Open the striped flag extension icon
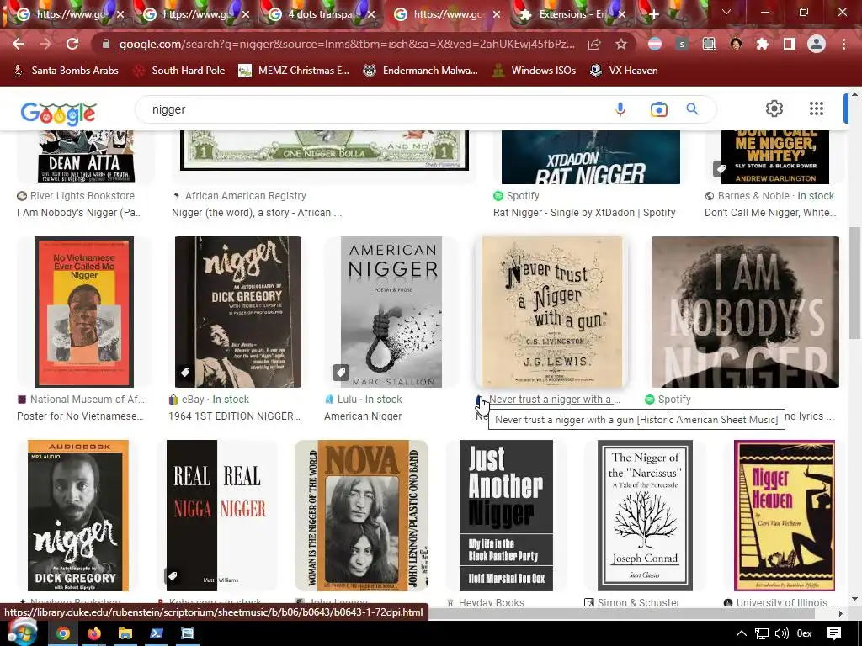This screenshot has height=646, width=862. click(655, 44)
